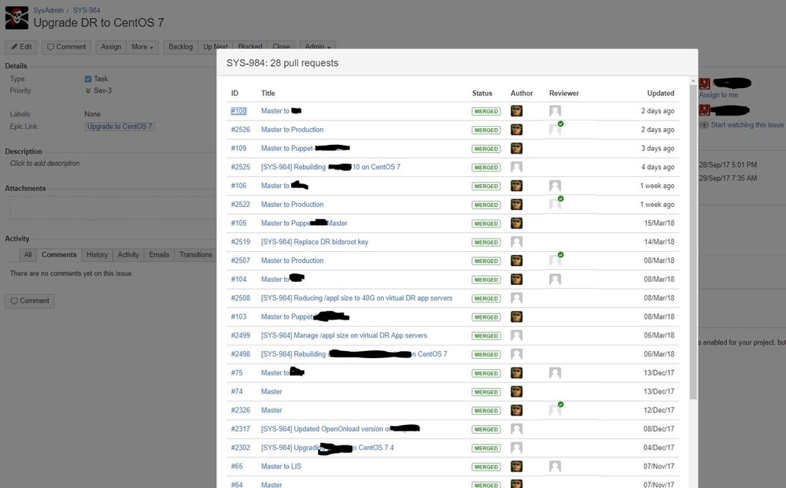This screenshot has height=488, width=786.
Task: Open pull request #2526 Master to Production
Action: pyautogui.click(x=292, y=129)
